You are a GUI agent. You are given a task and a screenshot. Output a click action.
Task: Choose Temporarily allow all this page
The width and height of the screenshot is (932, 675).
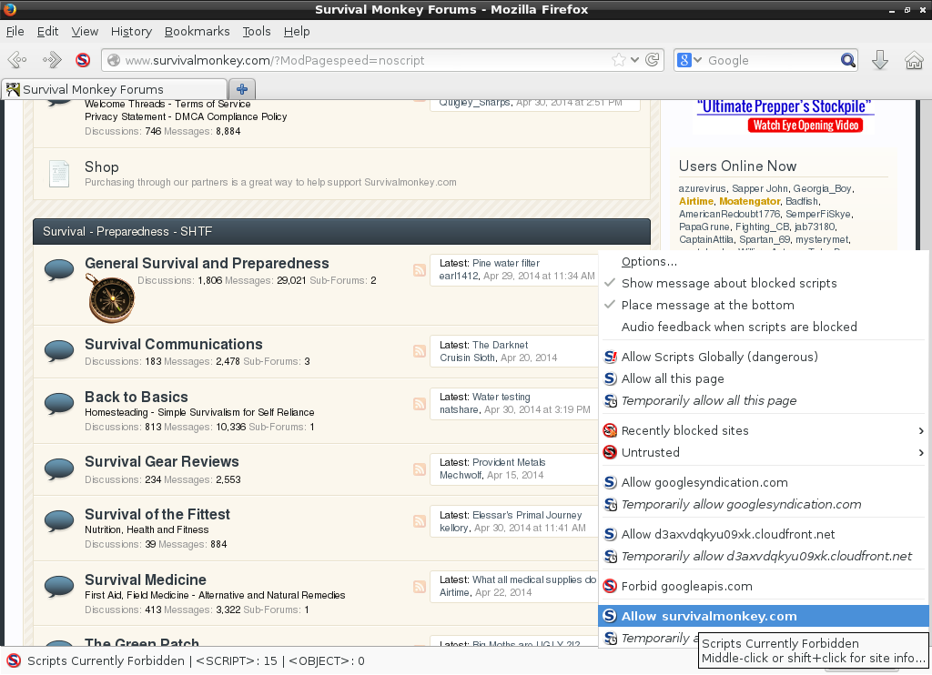764,401
